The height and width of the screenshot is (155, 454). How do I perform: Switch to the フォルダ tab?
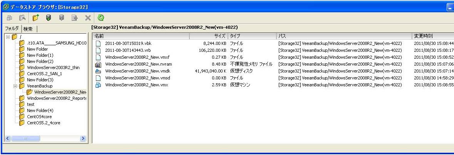tap(12, 28)
